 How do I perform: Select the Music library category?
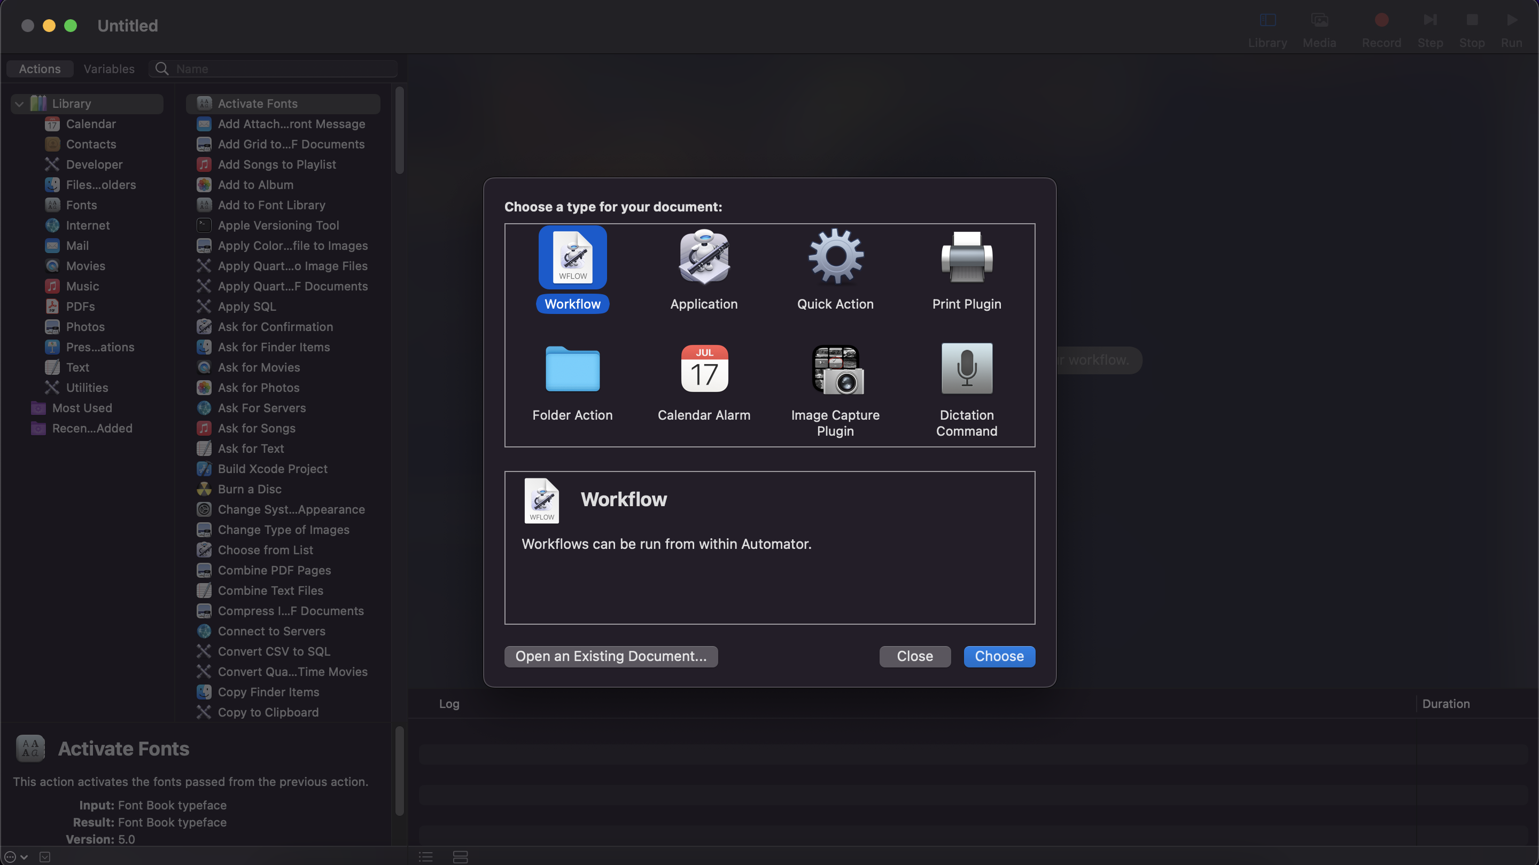pos(82,287)
